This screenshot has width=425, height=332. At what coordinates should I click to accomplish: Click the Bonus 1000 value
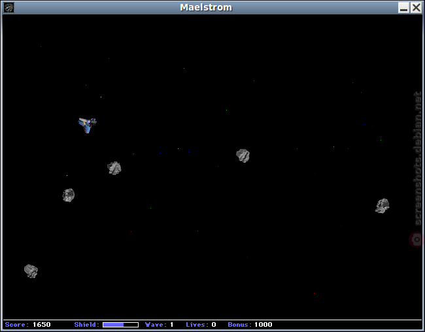pyautogui.click(x=263, y=325)
